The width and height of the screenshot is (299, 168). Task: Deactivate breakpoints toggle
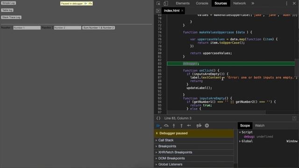199,126
